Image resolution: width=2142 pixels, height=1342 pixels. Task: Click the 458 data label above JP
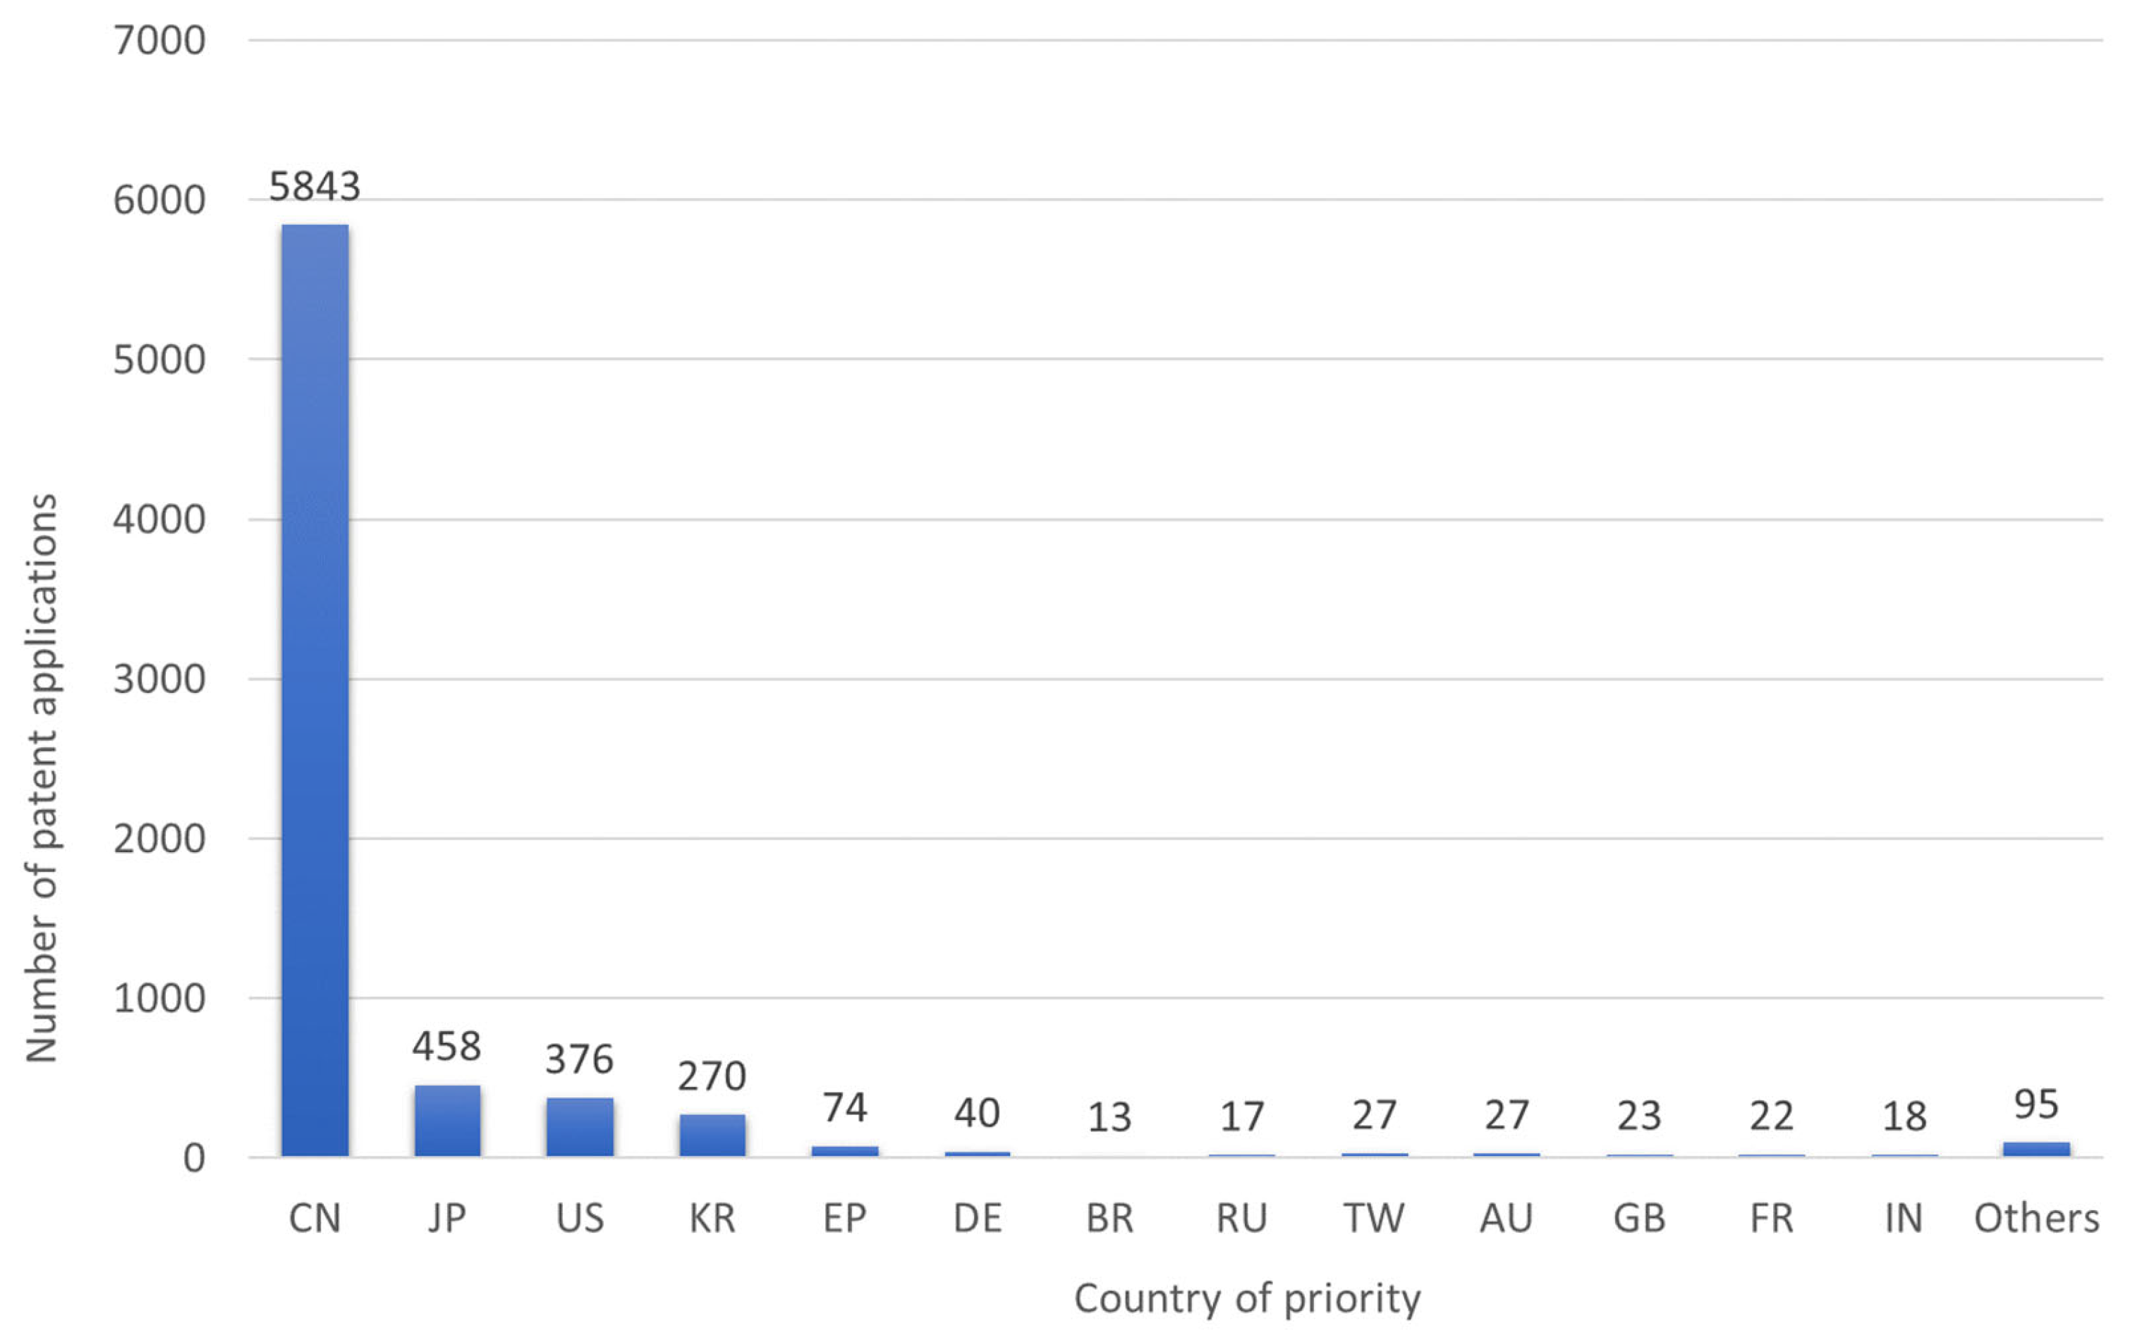[x=446, y=1047]
